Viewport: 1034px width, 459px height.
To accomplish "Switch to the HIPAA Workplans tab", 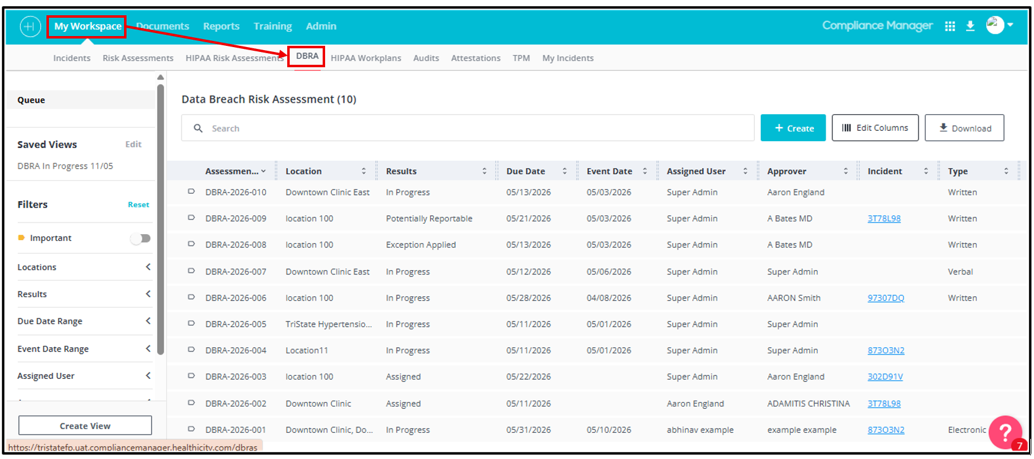I will point(366,58).
